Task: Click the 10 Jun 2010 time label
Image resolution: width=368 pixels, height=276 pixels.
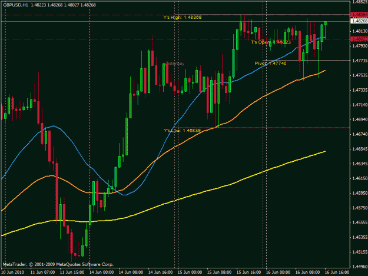Action: [x=13, y=272]
